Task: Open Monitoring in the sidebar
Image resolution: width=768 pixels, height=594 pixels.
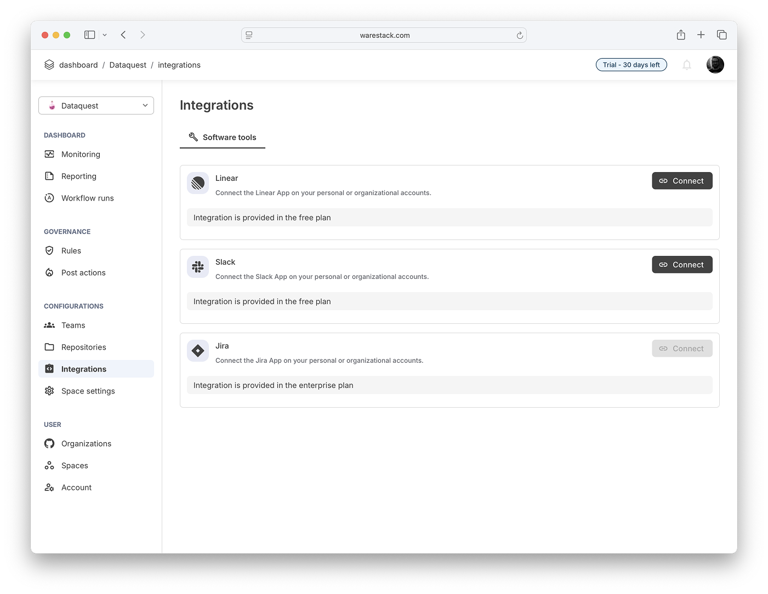Action: [x=81, y=155]
